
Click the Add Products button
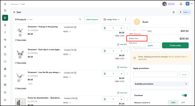click(x=92, y=20)
